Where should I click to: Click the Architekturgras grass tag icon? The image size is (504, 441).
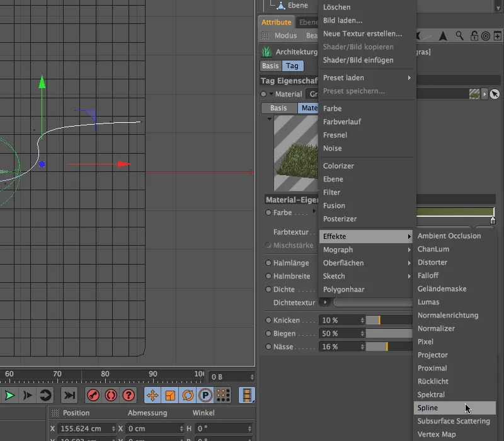point(266,52)
